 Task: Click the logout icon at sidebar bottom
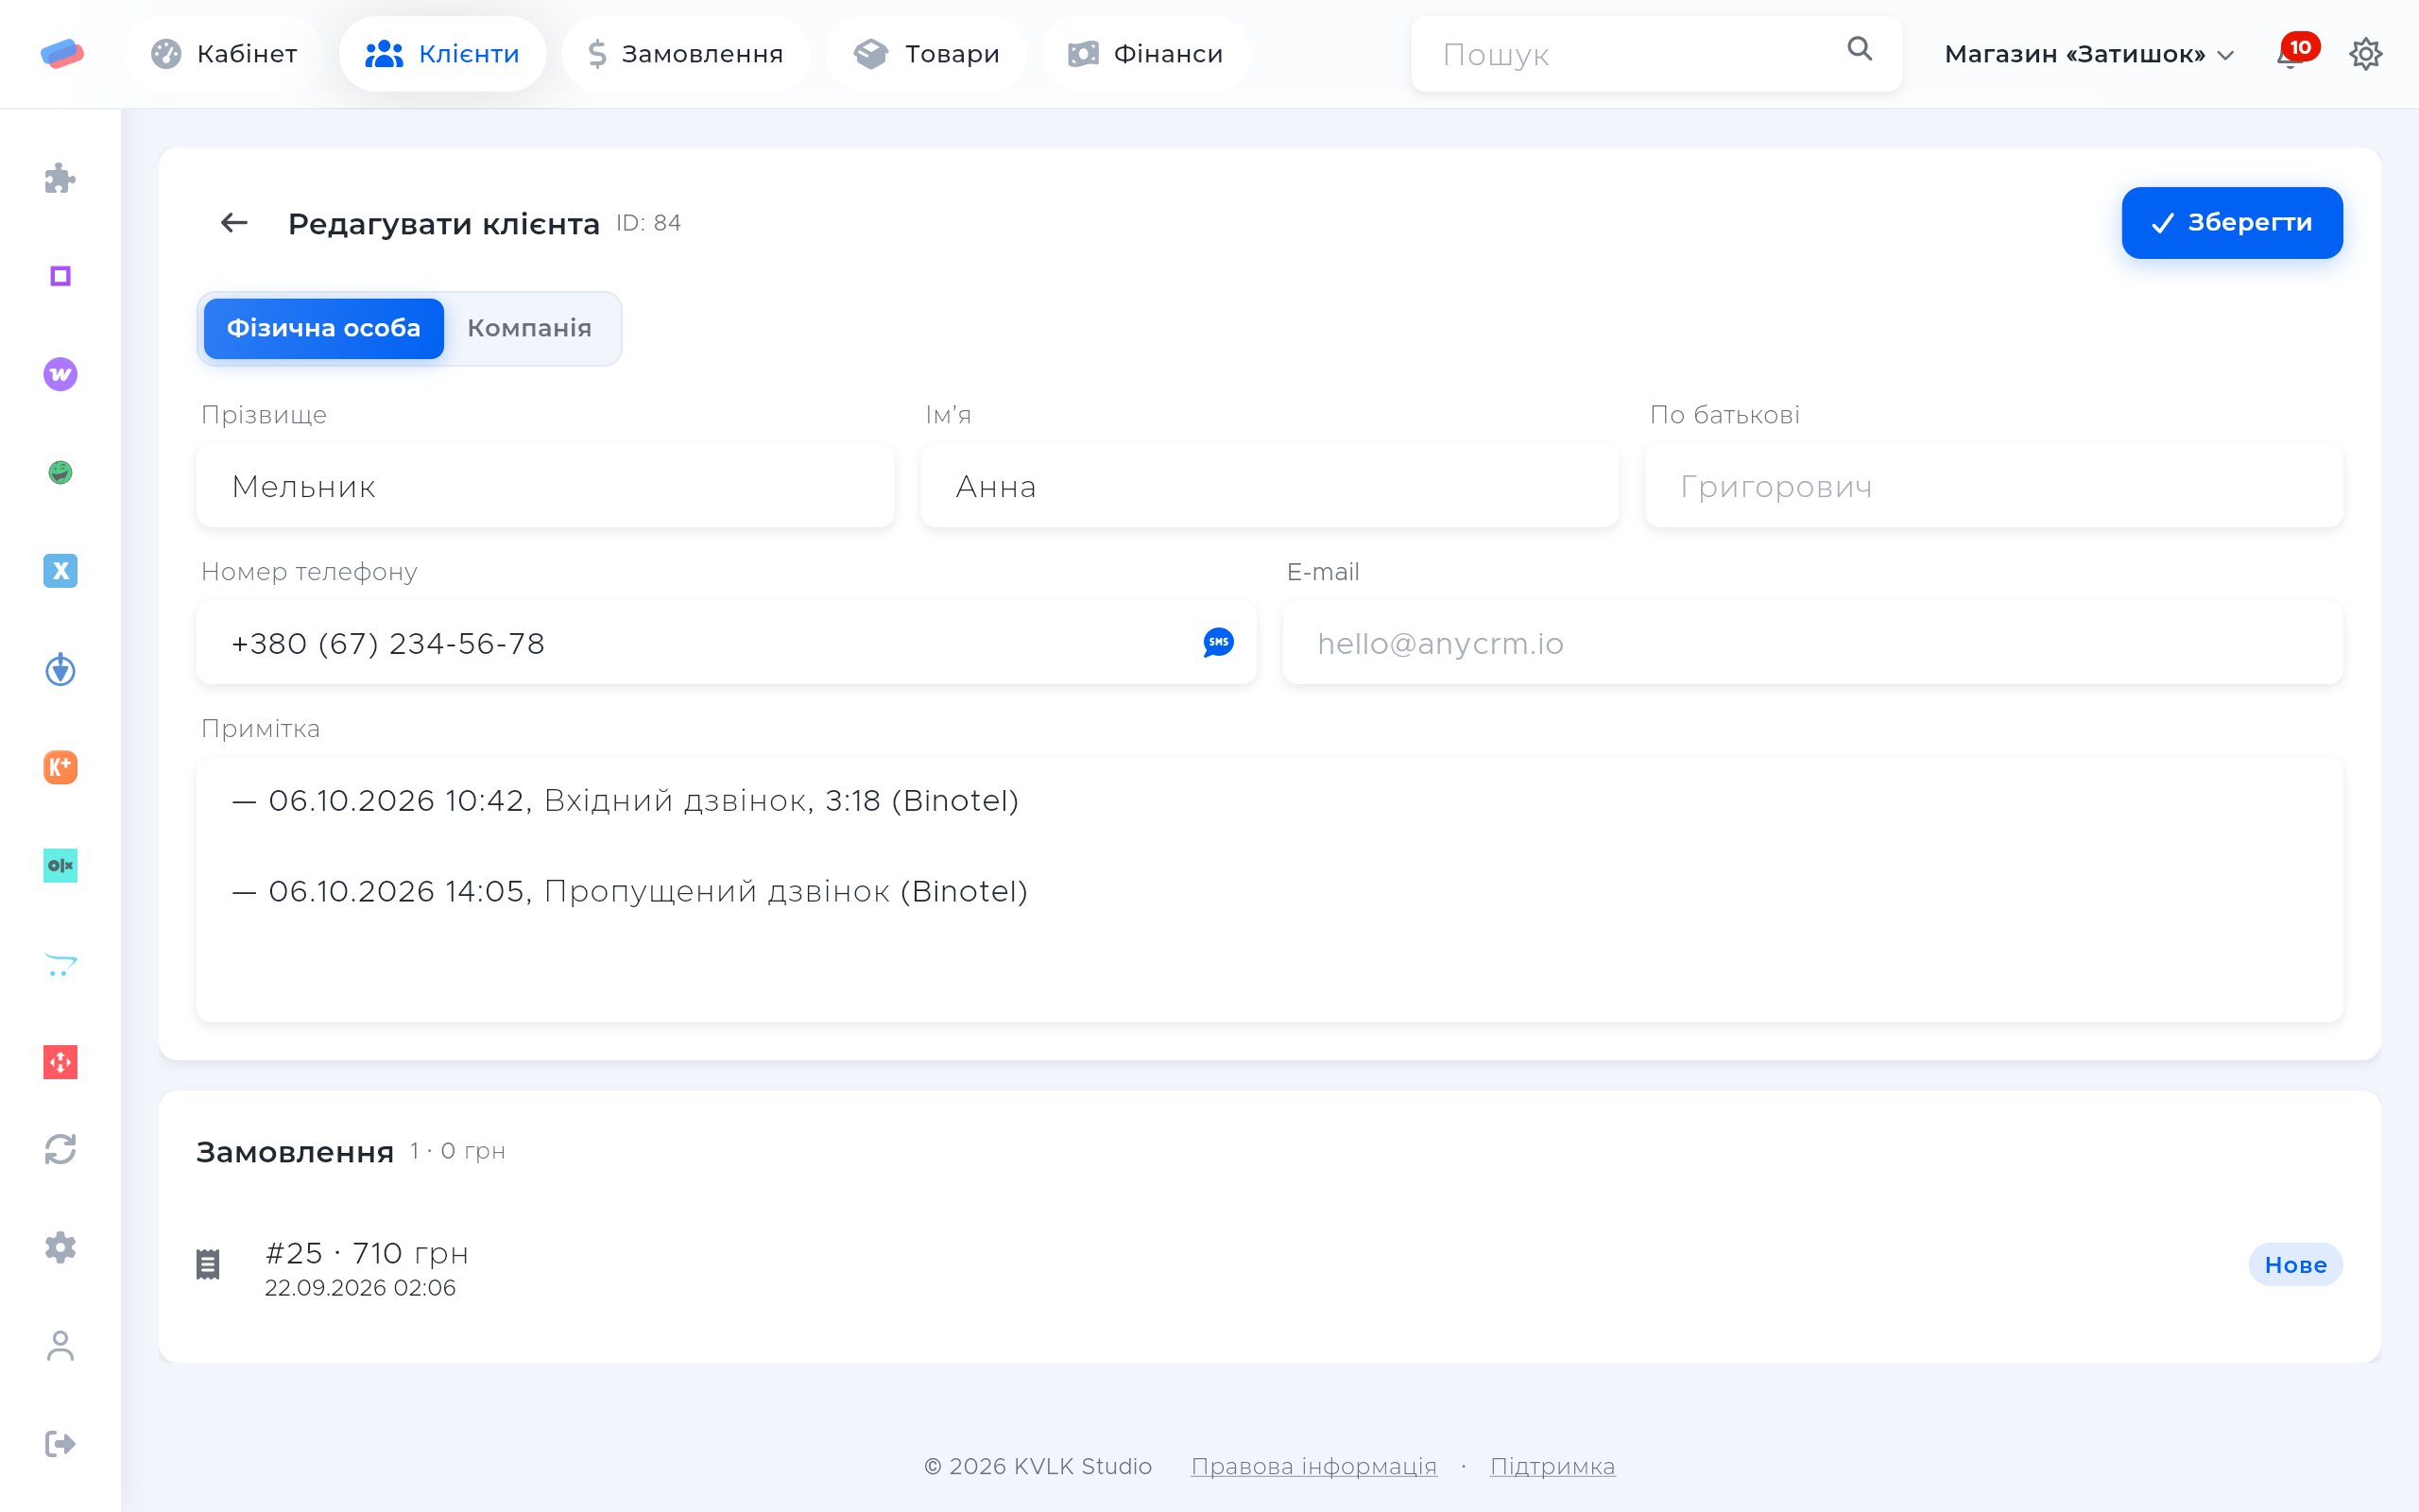tap(60, 1444)
